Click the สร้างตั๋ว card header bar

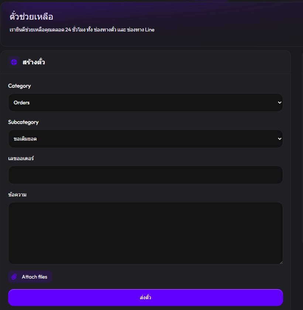click(166, 62)
